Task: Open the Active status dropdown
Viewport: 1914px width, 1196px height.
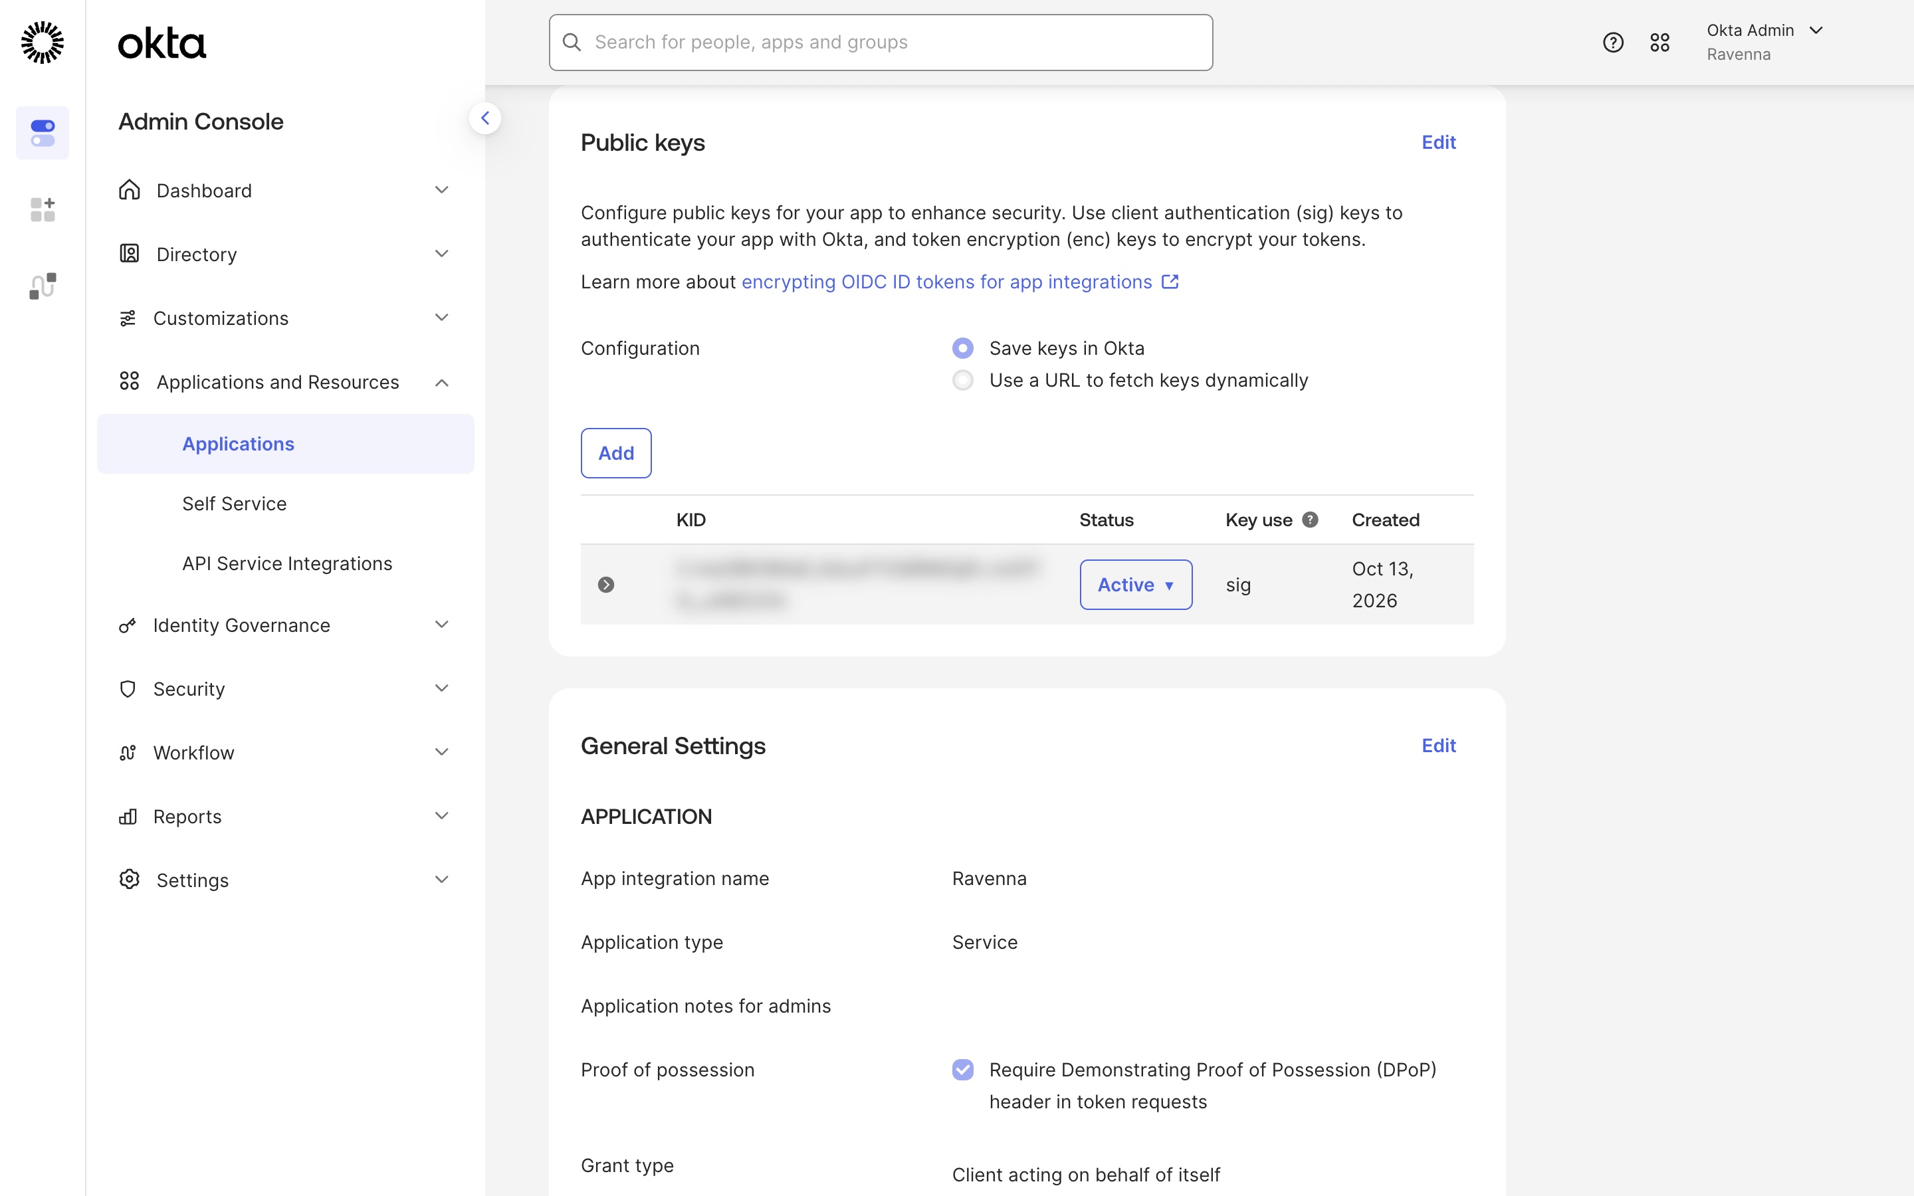Action: pyautogui.click(x=1136, y=585)
